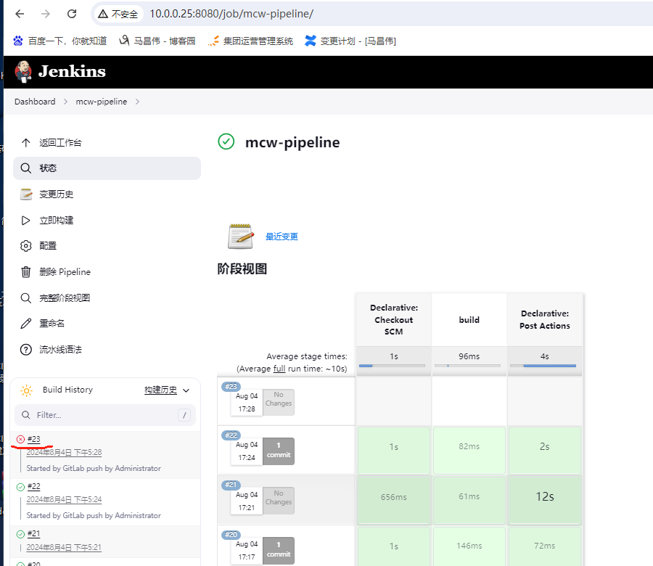Click the #23 badge in stage view
The image size is (653, 566).
(x=231, y=387)
